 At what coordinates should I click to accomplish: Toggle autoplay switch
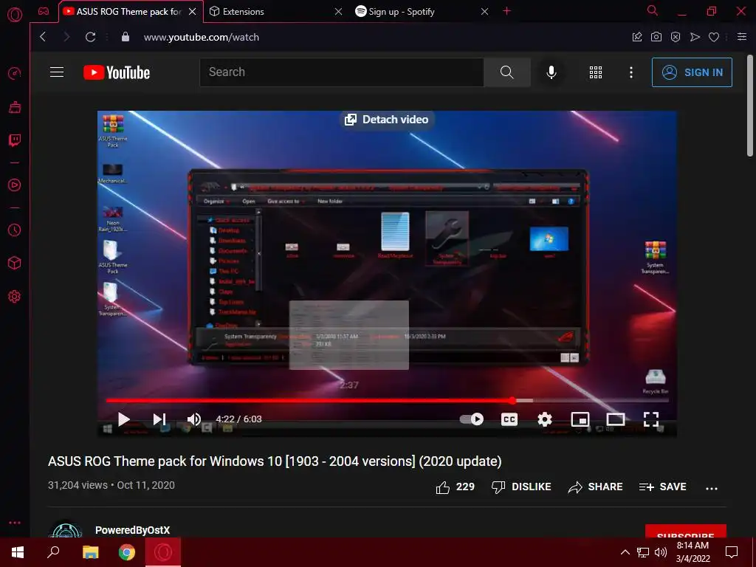pos(472,419)
